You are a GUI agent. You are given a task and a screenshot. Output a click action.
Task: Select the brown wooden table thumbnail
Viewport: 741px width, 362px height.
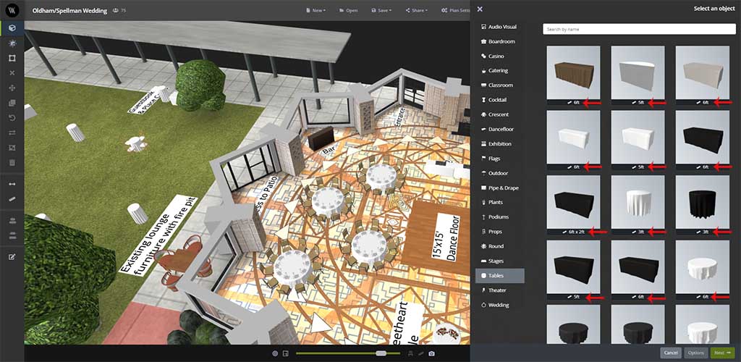tap(573, 72)
